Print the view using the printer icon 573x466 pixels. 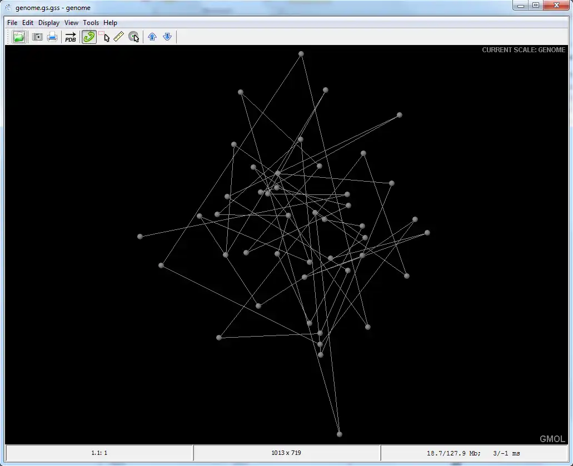click(x=52, y=37)
